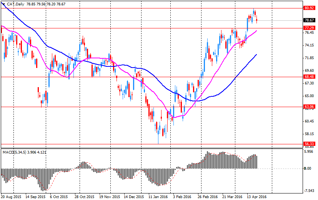Click the red 80.92 price label
Image resolution: width=318 pixels, height=200 pixels.
tap(309, 8)
